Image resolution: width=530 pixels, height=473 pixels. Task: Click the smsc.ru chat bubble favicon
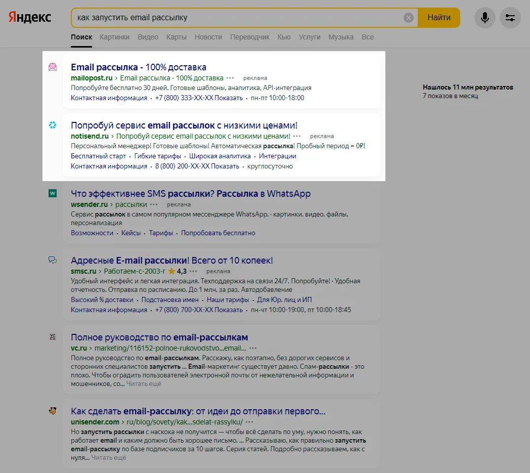(53, 260)
